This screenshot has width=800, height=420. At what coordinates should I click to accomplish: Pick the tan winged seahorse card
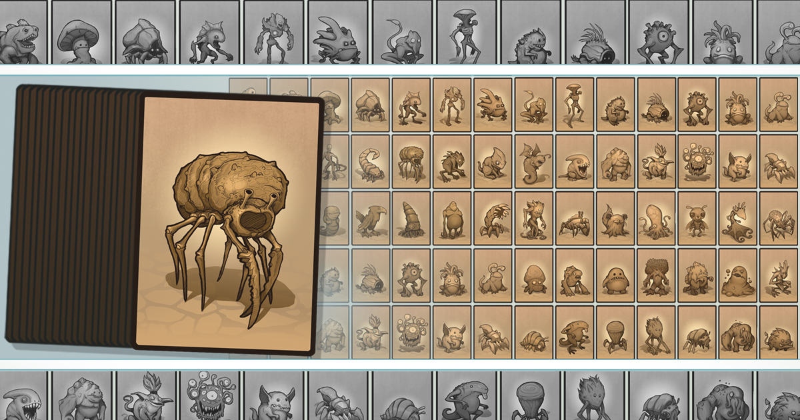pos(534,161)
